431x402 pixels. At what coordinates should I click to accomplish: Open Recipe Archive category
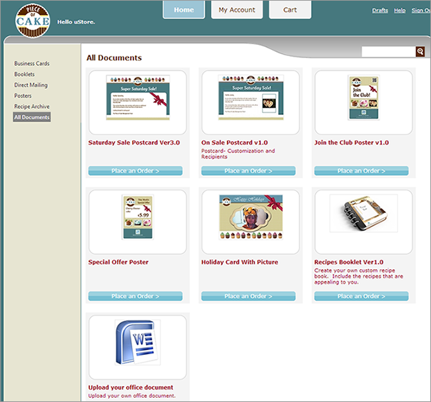[32, 107]
